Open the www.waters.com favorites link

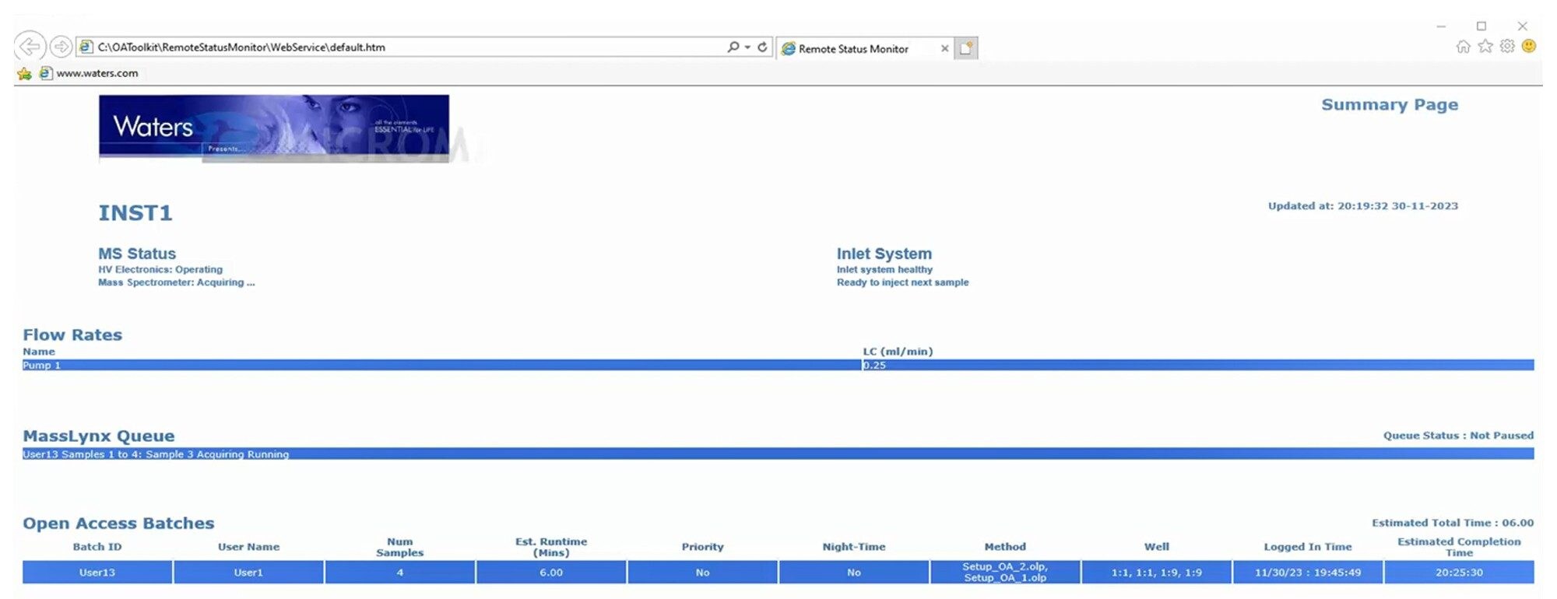(89, 73)
